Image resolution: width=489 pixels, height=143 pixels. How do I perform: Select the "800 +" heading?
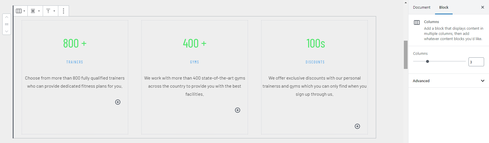coord(75,44)
